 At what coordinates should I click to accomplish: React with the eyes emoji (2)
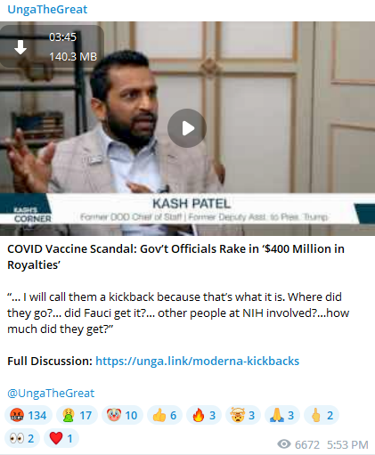pos(22,438)
